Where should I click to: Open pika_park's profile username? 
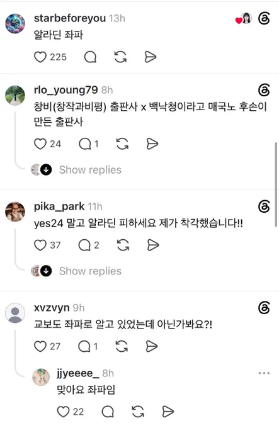tap(59, 206)
